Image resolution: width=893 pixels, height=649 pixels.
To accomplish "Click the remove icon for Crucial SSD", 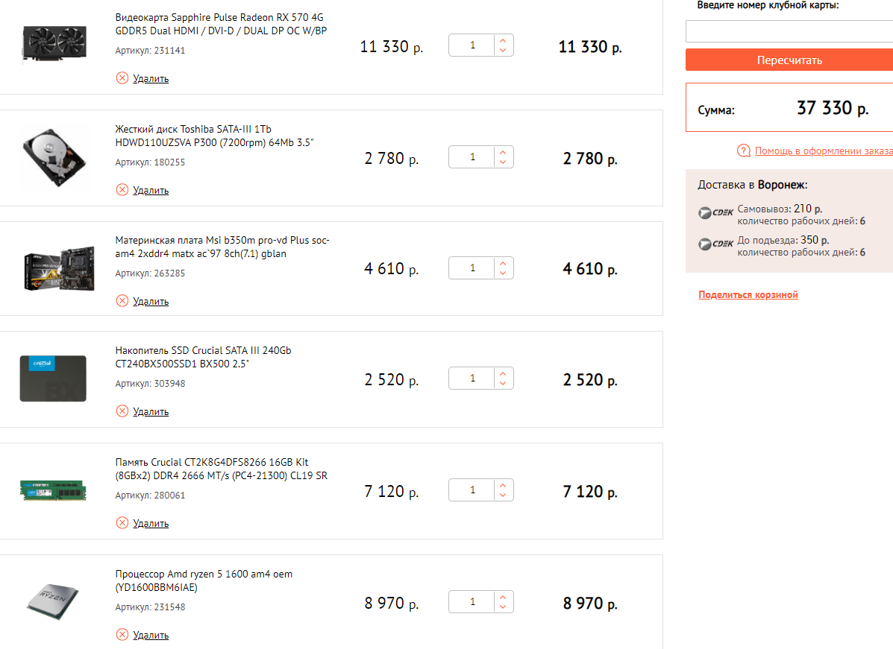I will click(122, 411).
